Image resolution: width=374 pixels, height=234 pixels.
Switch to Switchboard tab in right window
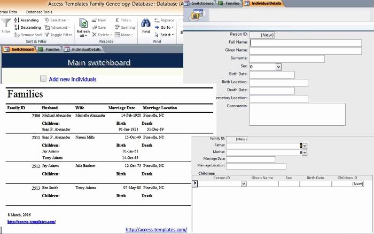click(x=199, y=3)
